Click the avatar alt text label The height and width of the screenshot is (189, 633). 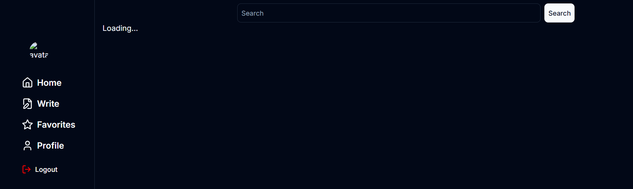tap(39, 55)
